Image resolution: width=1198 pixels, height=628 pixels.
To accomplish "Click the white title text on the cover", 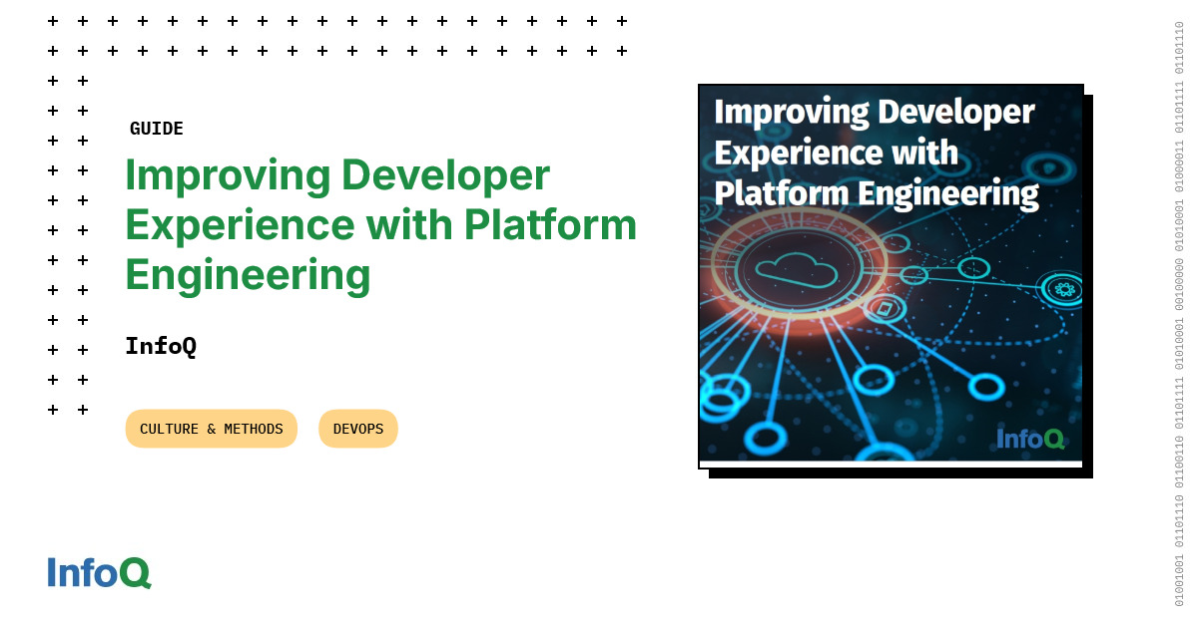I will point(877,153).
